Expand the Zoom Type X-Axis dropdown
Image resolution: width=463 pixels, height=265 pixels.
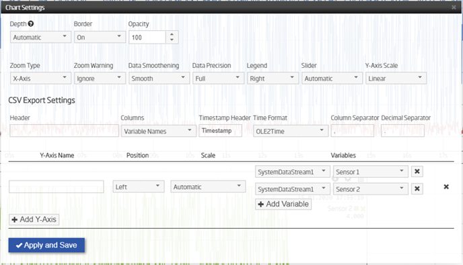[41, 78]
